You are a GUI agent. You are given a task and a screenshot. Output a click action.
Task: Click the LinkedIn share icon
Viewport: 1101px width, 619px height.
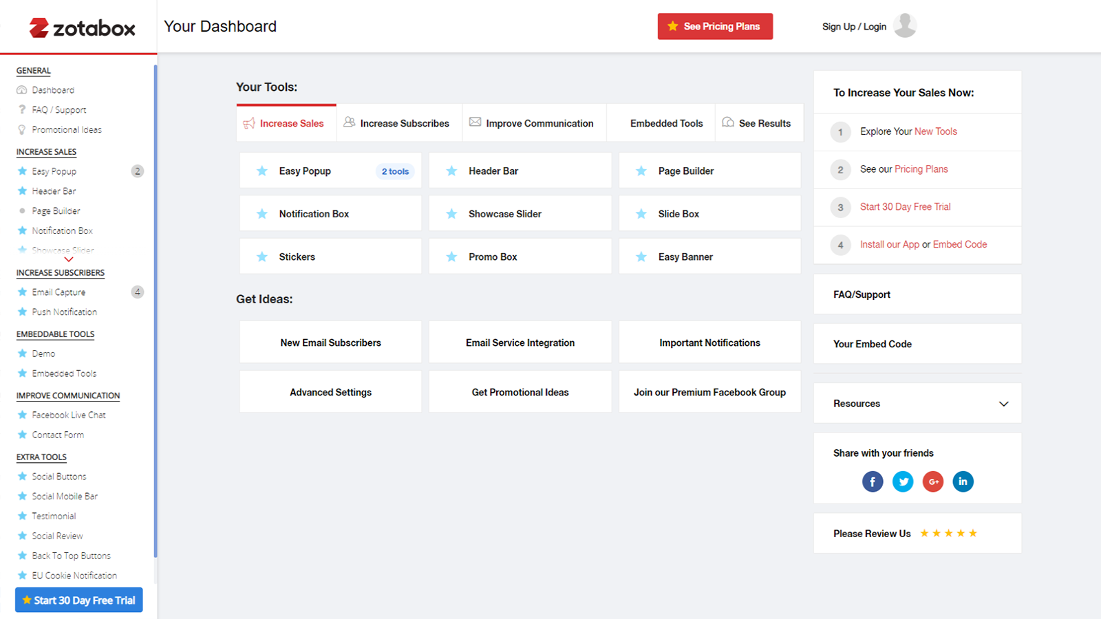click(x=963, y=481)
